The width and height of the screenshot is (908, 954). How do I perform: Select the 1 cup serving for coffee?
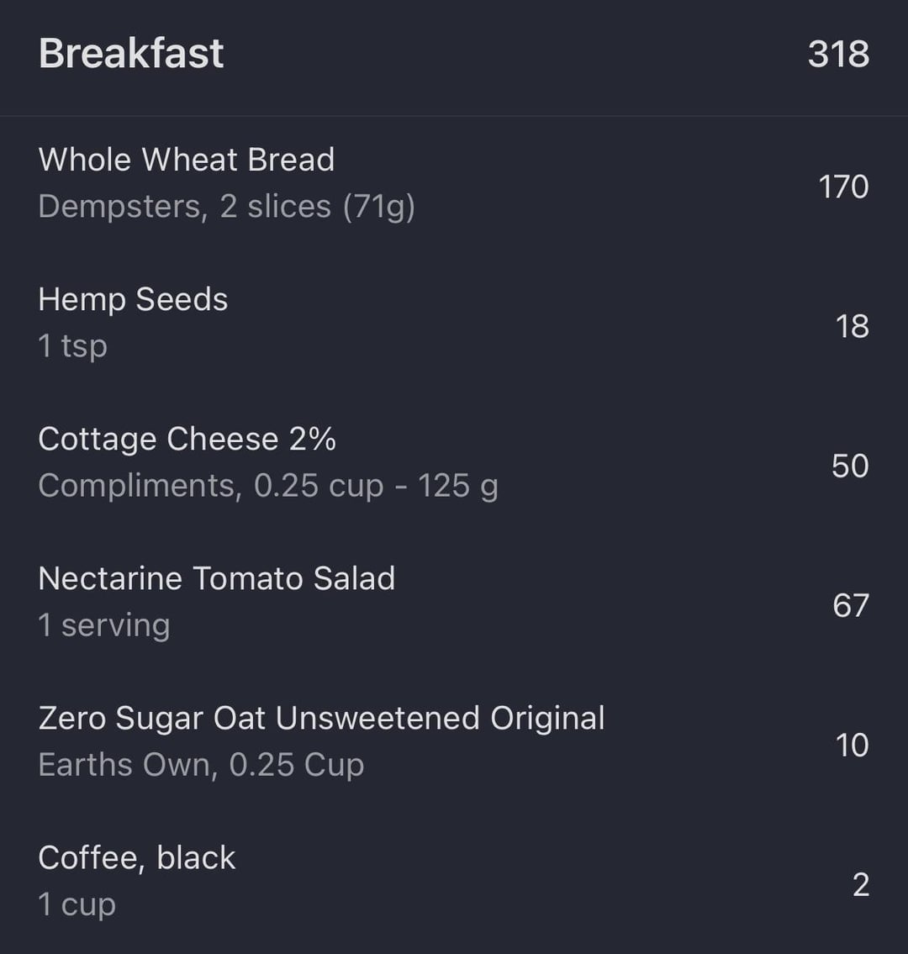[x=77, y=904]
